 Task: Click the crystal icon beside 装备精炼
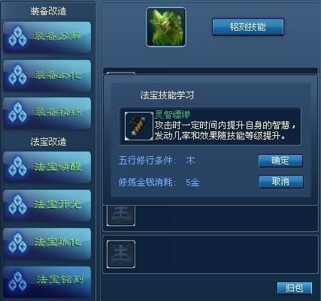(x=17, y=113)
